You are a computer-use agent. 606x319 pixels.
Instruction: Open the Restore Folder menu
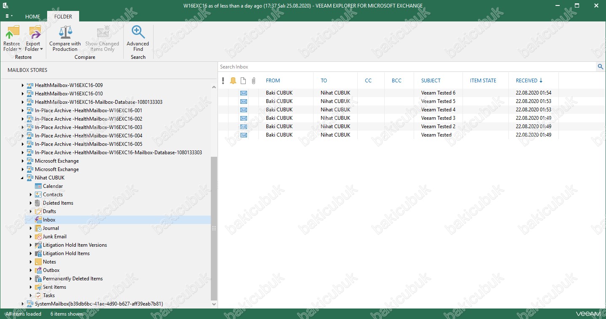tap(12, 39)
